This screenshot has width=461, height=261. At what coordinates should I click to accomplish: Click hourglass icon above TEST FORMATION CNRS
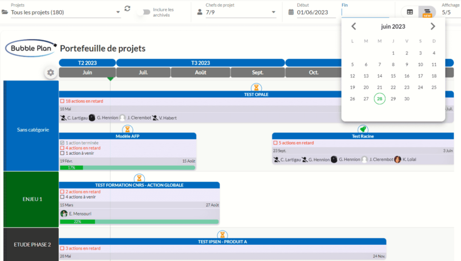click(139, 178)
